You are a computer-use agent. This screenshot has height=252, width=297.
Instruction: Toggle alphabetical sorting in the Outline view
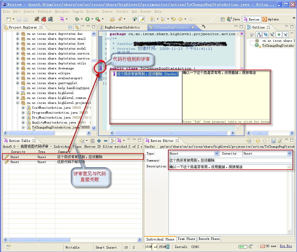[x=259, y=34]
